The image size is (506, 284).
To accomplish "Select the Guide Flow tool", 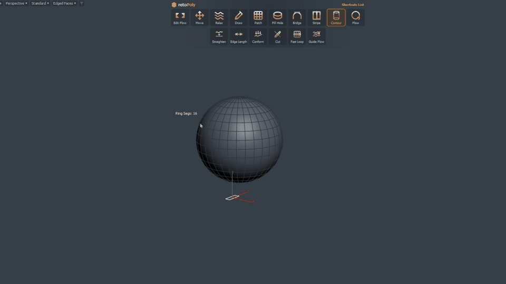I will [x=317, y=37].
